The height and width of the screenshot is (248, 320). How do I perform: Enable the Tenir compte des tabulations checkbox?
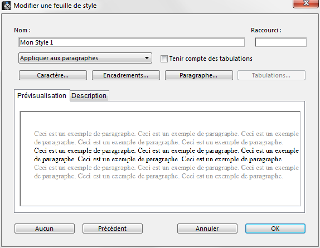164,59
